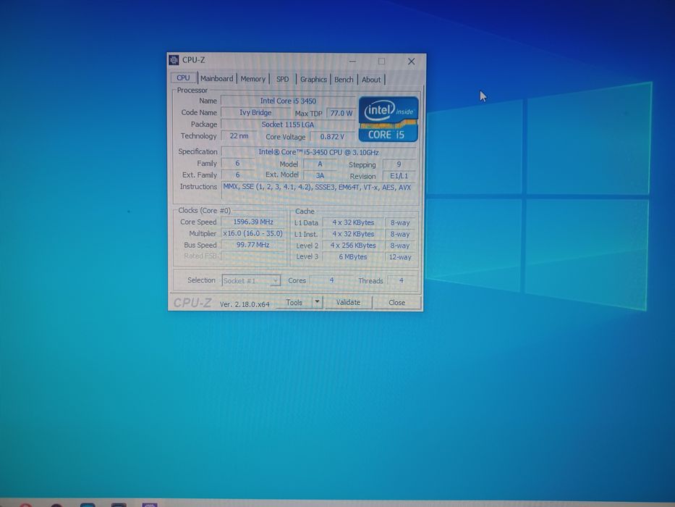Open the Memory tab
The image size is (675, 507).
click(252, 79)
